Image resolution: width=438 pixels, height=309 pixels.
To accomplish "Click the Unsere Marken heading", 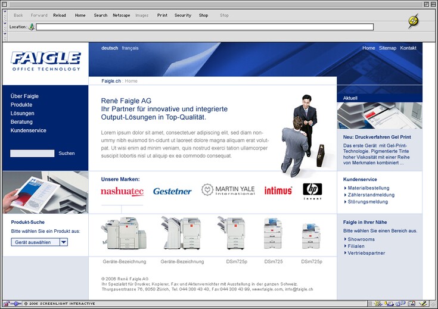I will [120, 179].
